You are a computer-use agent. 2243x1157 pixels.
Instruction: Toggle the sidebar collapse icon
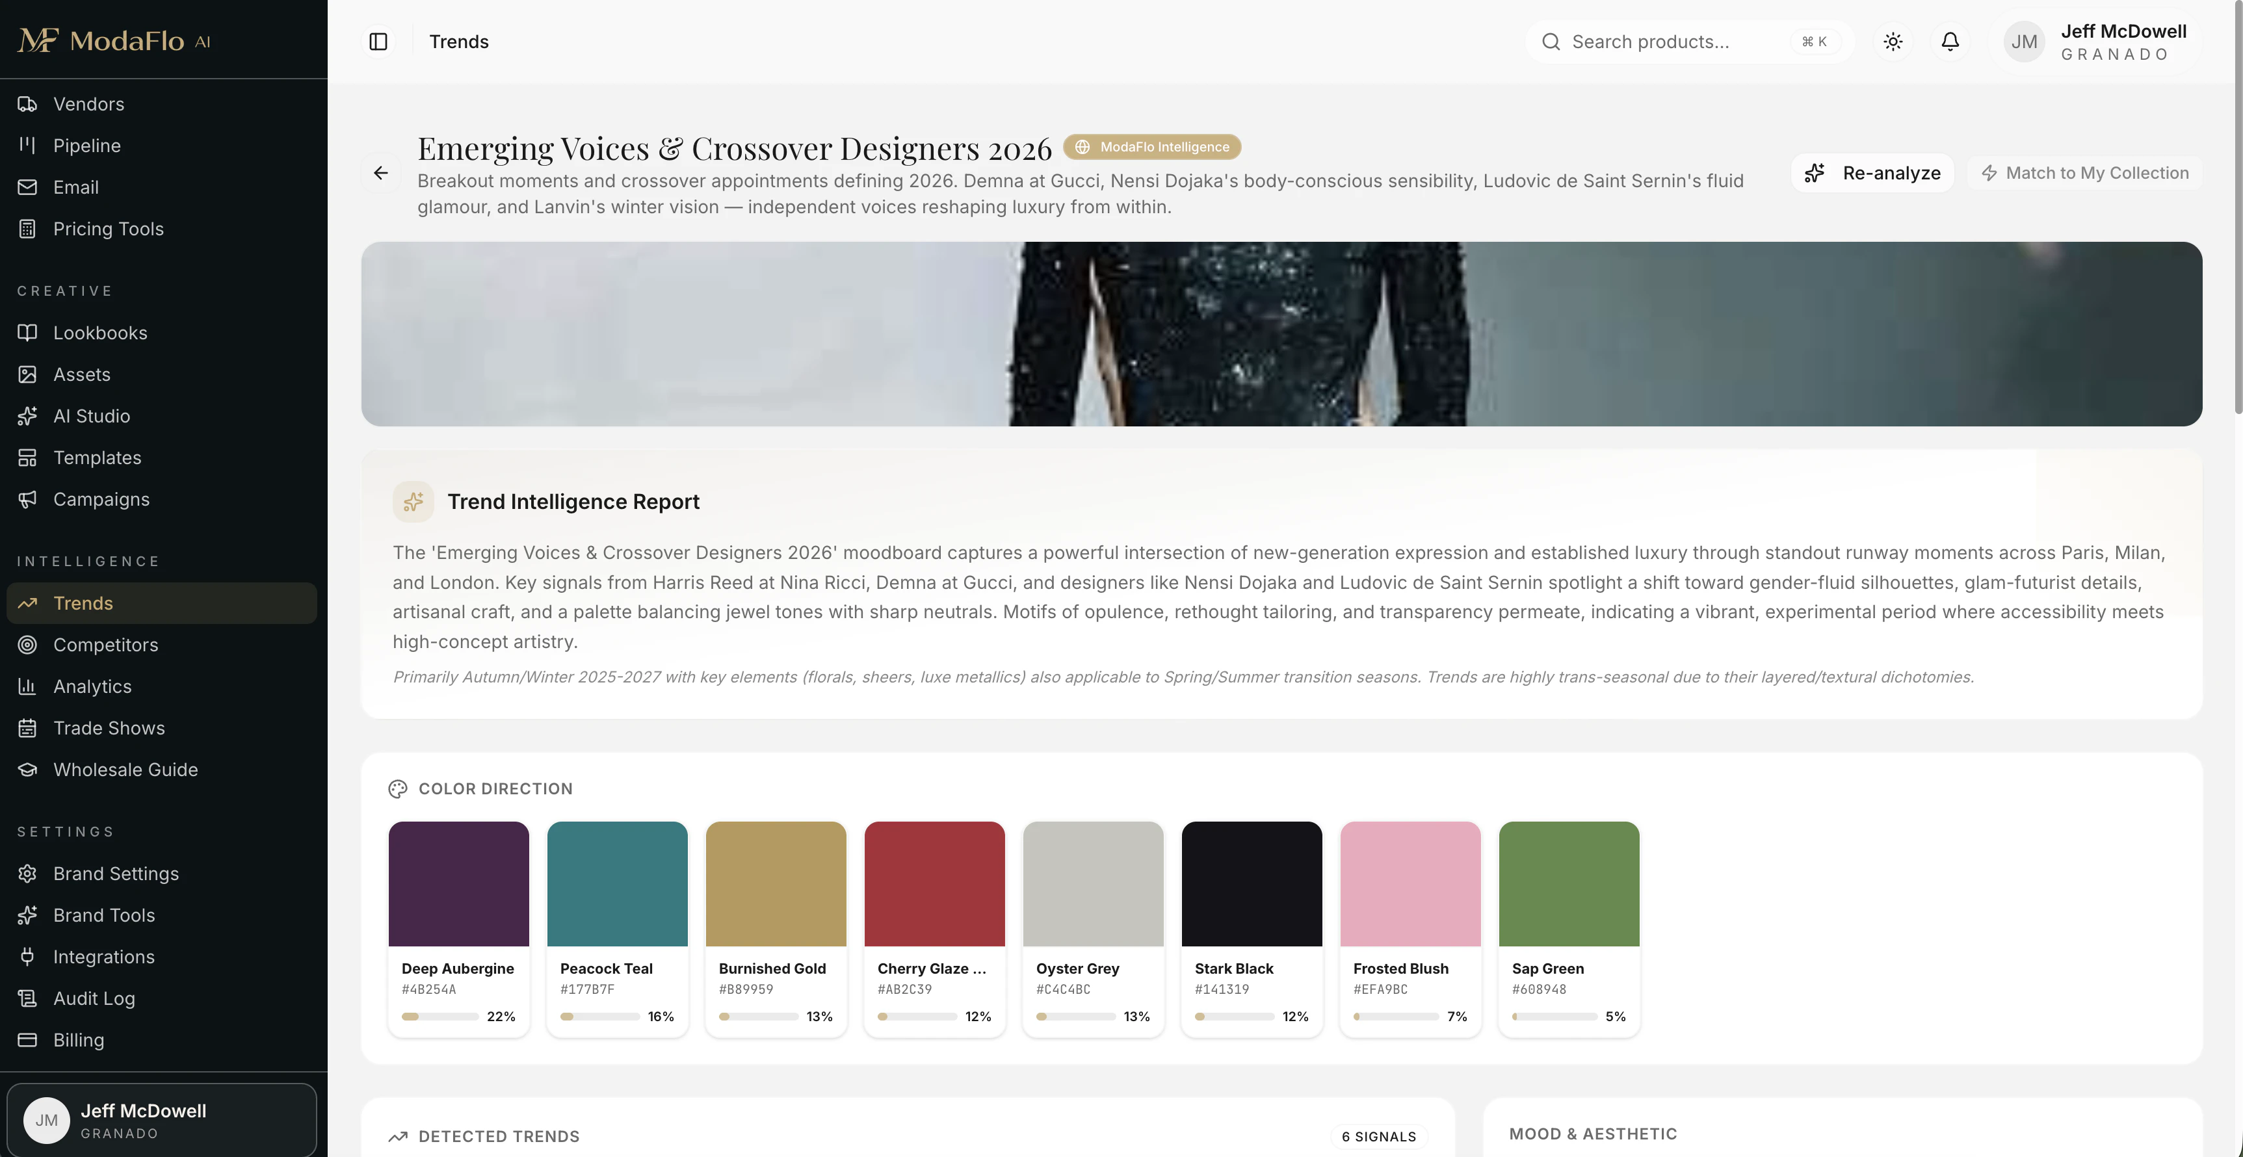pos(378,42)
